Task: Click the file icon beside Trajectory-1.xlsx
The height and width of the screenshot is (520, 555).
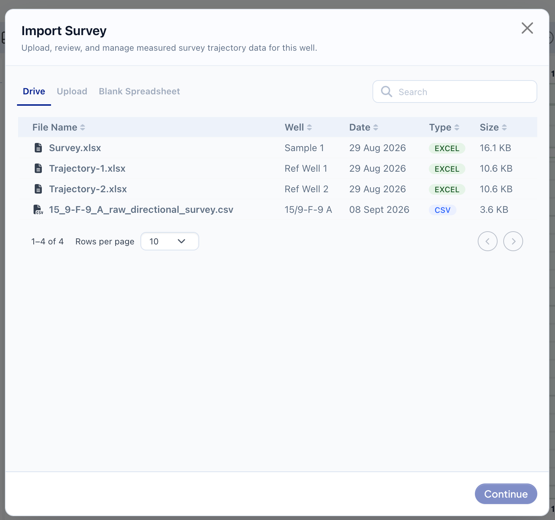Action: coord(38,168)
